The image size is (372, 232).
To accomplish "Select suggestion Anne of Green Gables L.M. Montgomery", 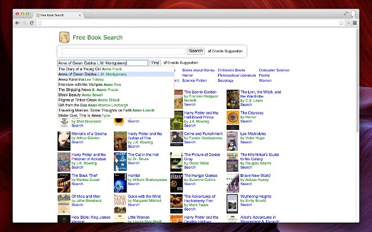I will (x=116, y=74).
